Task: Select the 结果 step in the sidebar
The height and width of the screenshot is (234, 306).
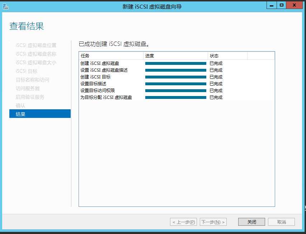Action: (x=40, y=114)
